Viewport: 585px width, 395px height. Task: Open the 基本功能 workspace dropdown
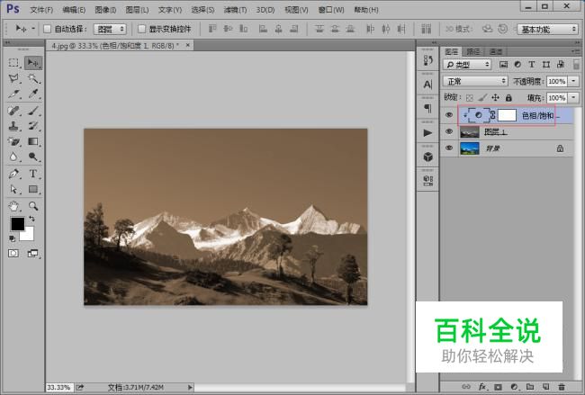point(548,29)
